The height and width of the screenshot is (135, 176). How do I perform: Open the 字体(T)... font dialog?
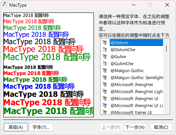(41, 127)
